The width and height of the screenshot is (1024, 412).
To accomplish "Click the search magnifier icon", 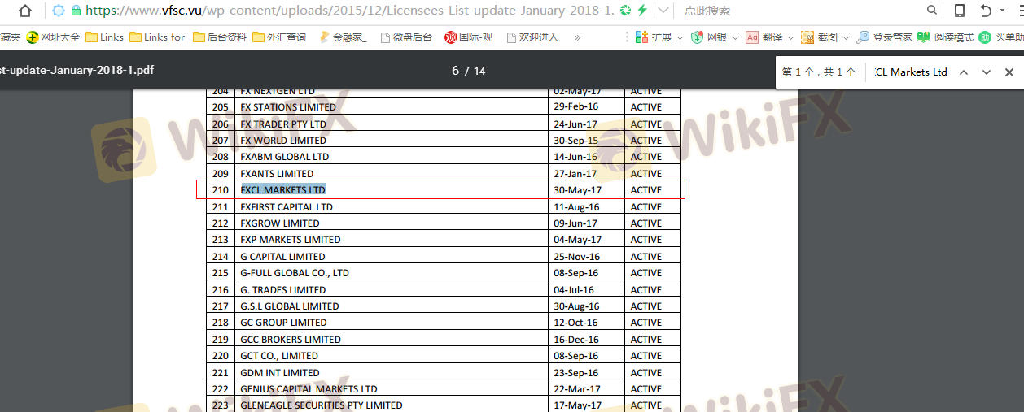I will click(x=933, y=11).
